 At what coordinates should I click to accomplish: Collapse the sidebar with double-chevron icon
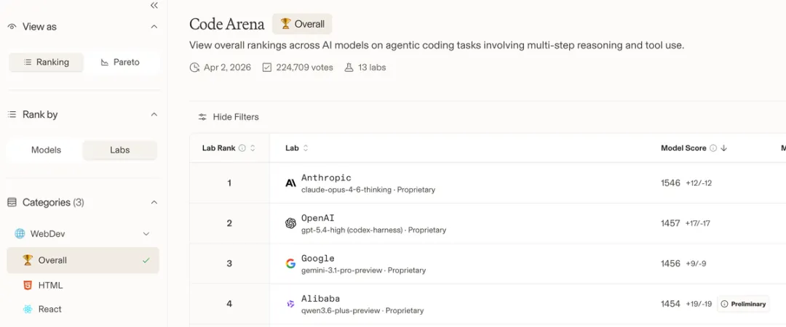coord(154,6)
